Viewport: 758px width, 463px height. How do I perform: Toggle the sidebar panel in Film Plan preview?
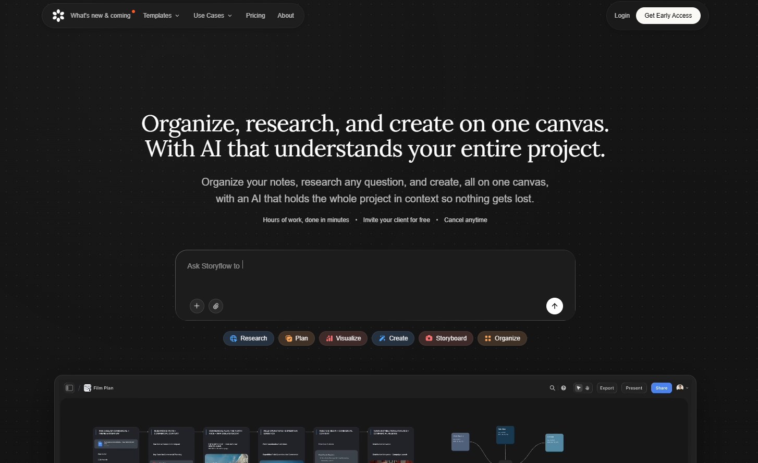(69, 388)
